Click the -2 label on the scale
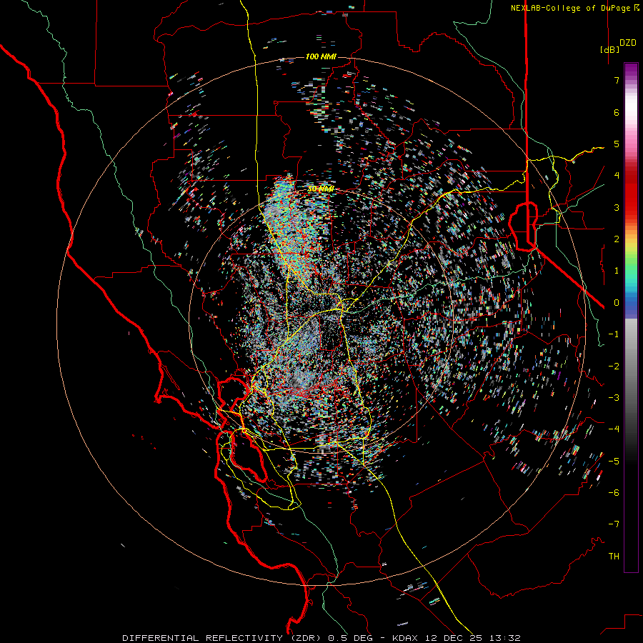 click(x=614, y=367)
